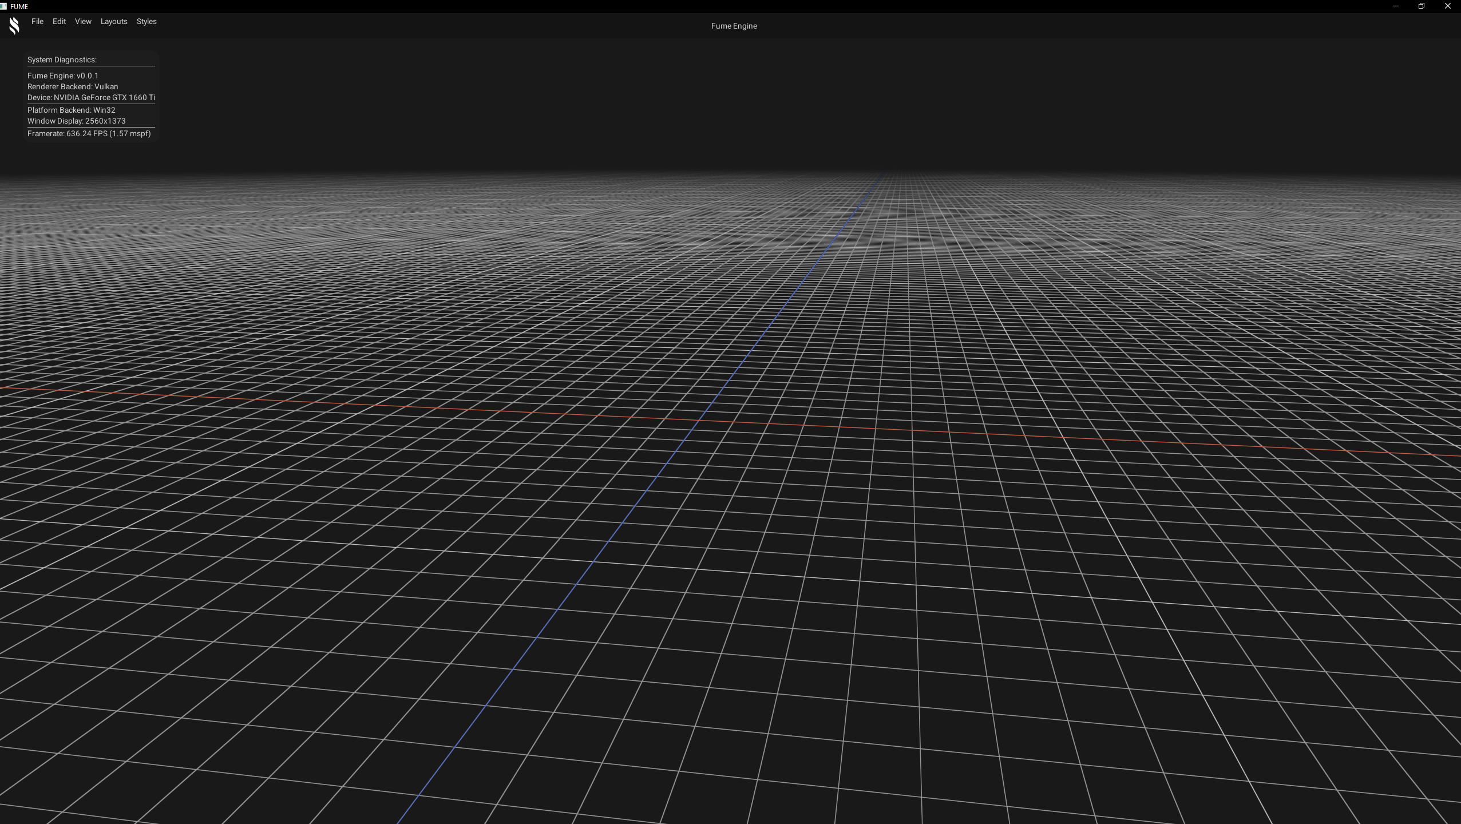Click the FUME window icon in title bar
1461x824 pixels.
[3, 6]
